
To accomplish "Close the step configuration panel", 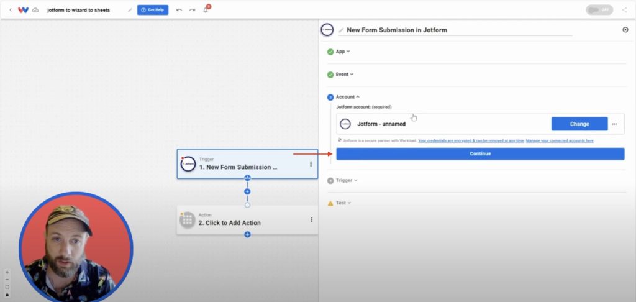I will point(625,30).
